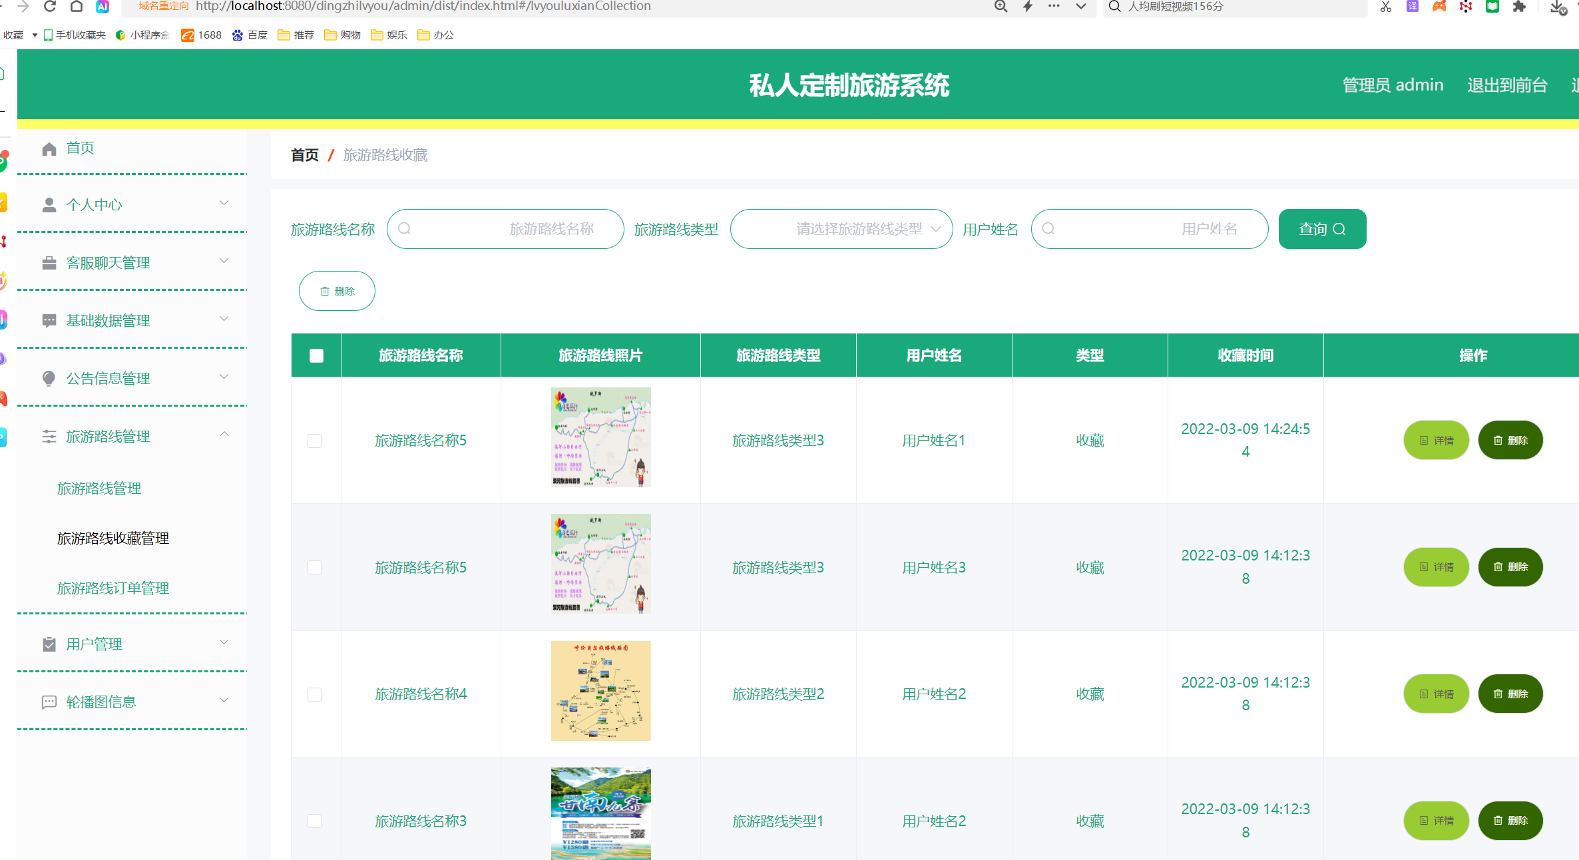Check the first 旅游路线名称5 row checkbox
The width and height of the screenshot is (1579, 860).
tap(315, 440)
